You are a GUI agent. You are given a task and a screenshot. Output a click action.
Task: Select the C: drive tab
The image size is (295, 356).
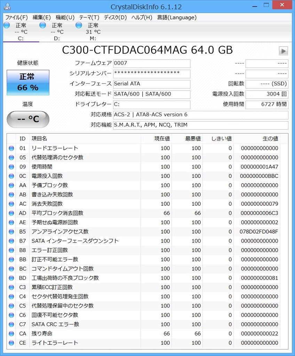pos(21,32)
